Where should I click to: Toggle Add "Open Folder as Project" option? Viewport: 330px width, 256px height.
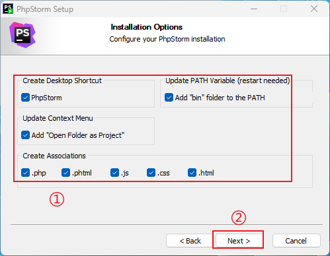[25, 135]
